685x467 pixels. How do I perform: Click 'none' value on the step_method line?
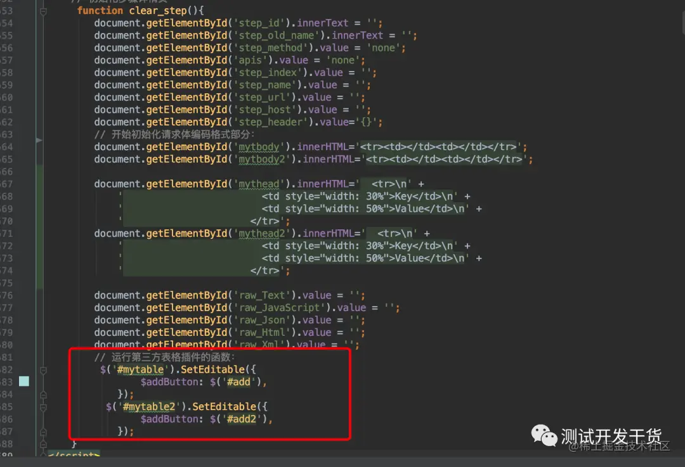coord(383,48)
